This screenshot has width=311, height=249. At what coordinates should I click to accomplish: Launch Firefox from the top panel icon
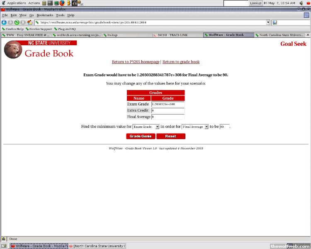[62, 3]
